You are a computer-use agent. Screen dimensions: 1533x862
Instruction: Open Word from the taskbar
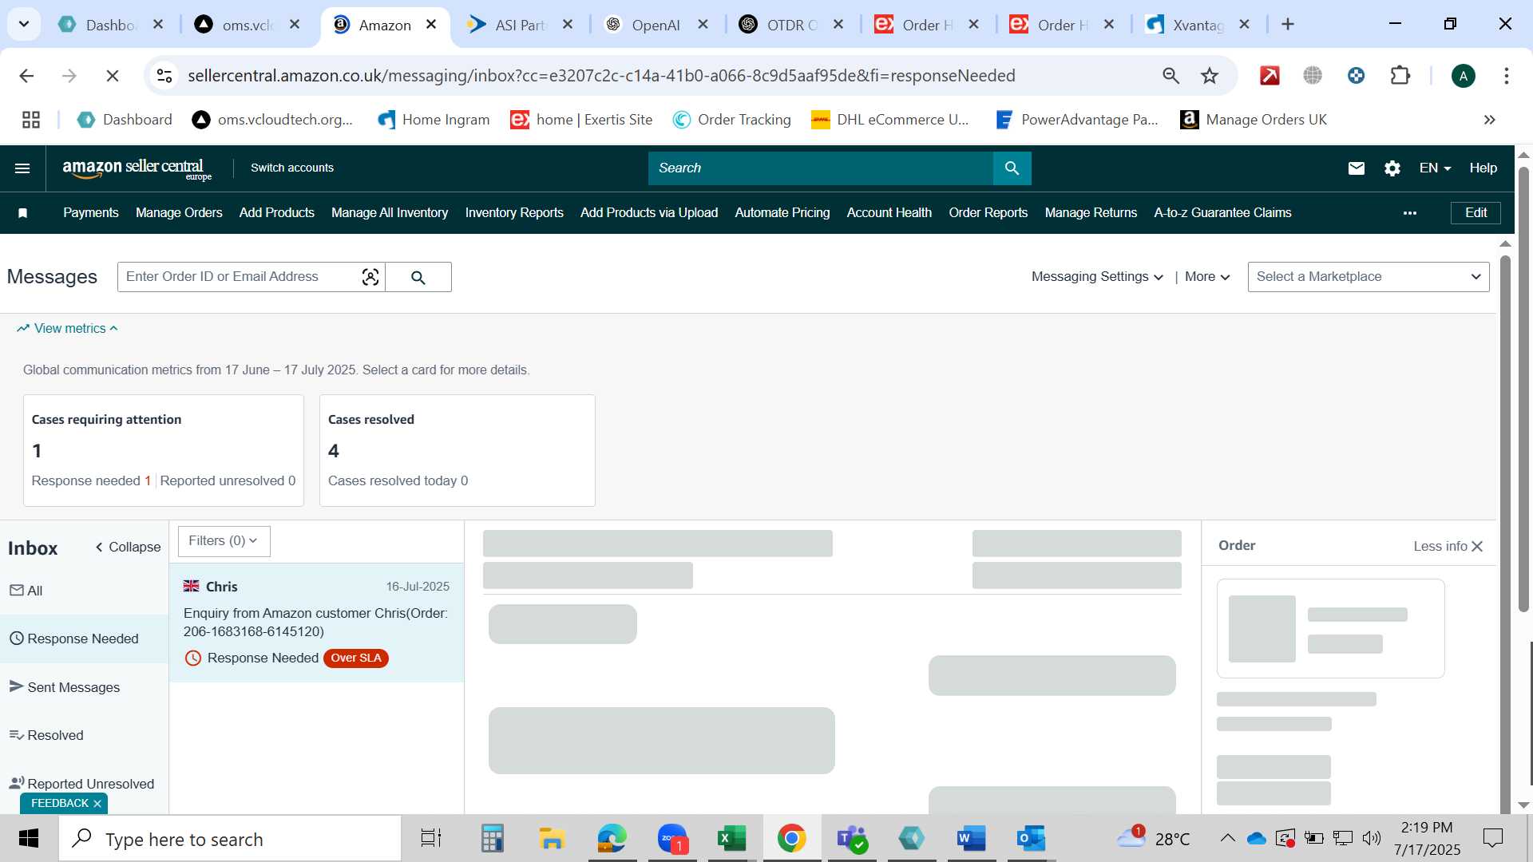[x=971, y=839]
